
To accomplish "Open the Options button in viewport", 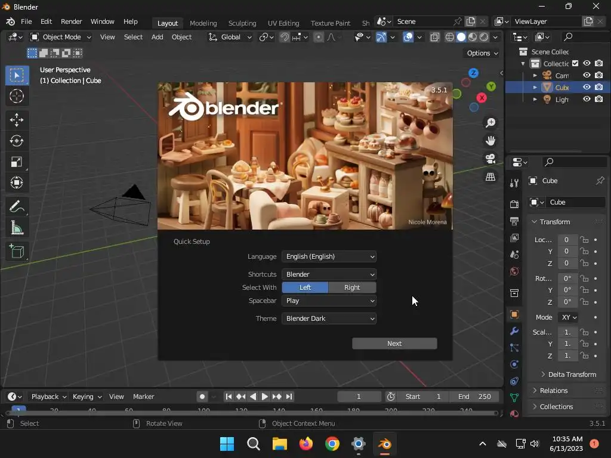I will [482, 53].
